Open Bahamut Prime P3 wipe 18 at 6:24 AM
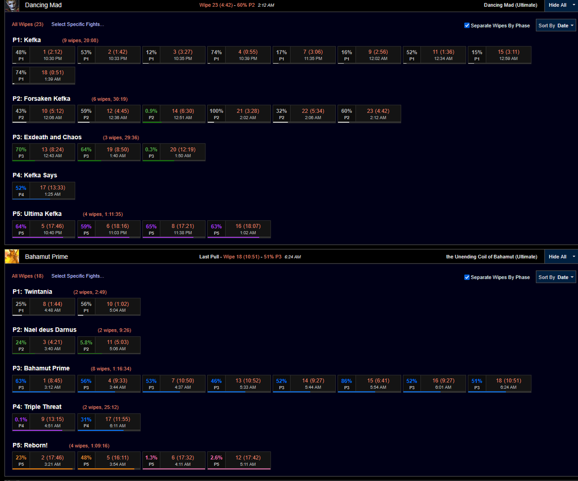This screenshot has height=481, width=578. (x=499, y=384)
